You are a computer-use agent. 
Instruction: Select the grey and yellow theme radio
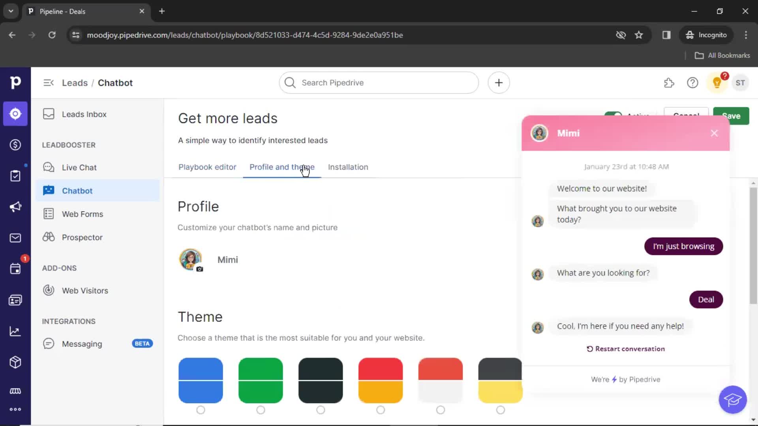pyautogui.click(x=501, y=410)
